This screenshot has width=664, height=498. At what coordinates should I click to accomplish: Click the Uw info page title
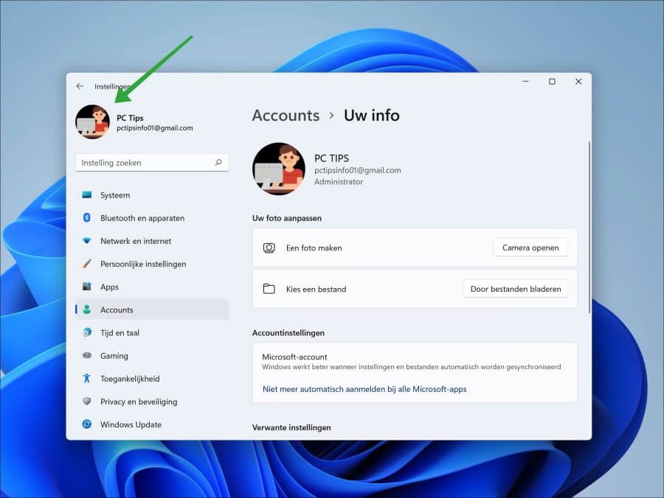click(372, 116)
